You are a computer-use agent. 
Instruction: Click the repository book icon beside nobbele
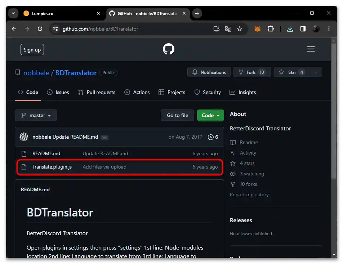(18, 72)
